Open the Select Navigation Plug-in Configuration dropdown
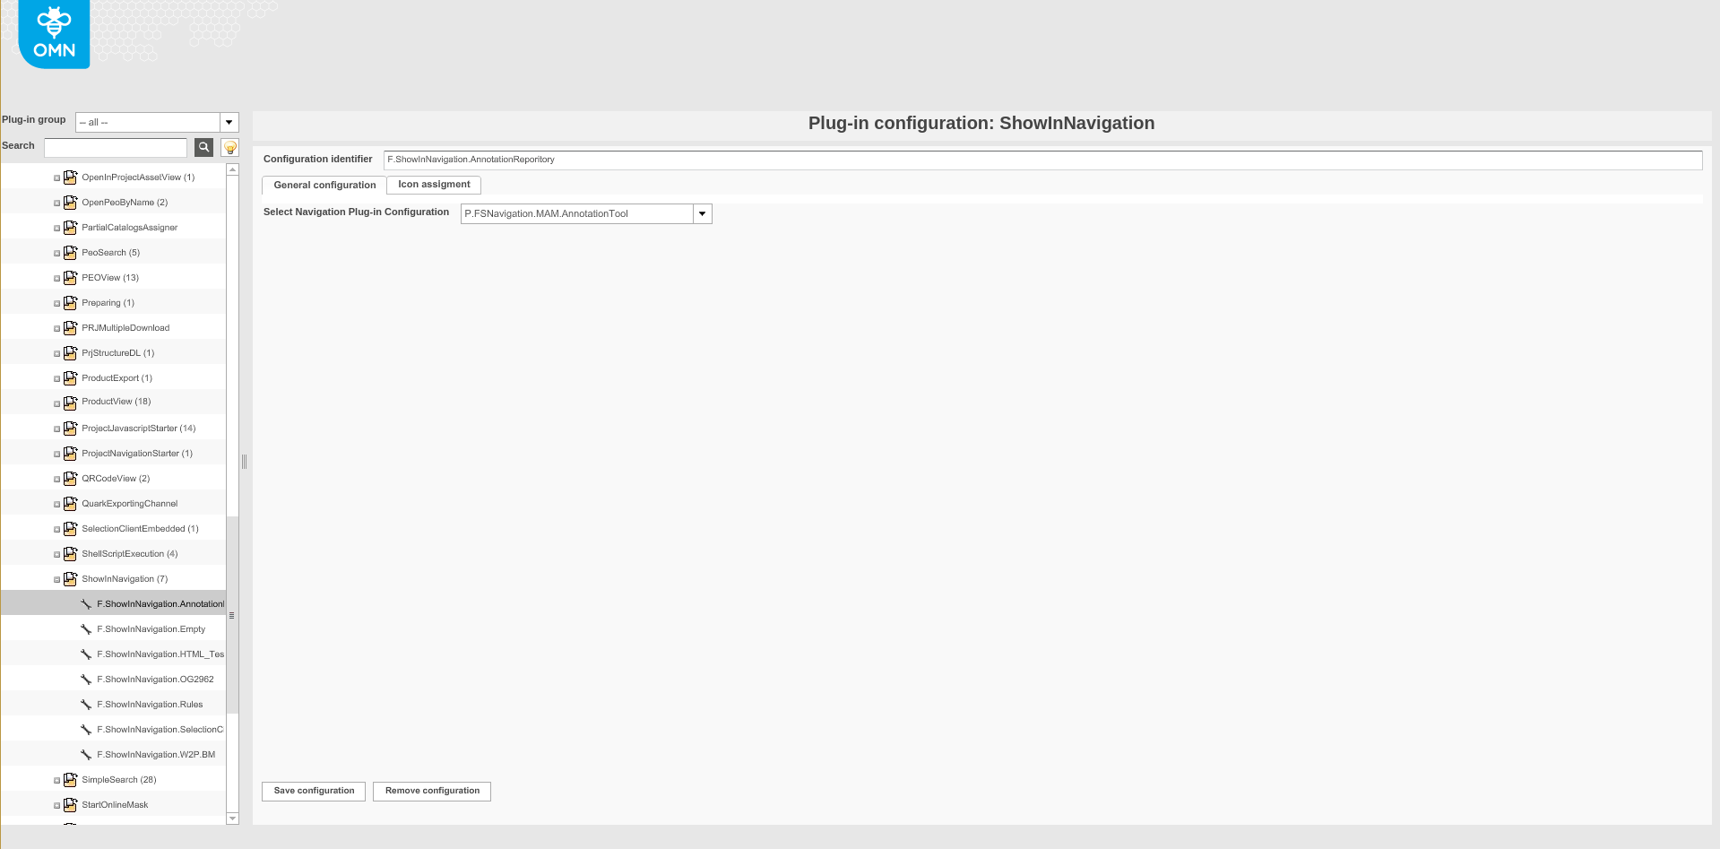The image size is (1720, 849). (x=703, y=213)
